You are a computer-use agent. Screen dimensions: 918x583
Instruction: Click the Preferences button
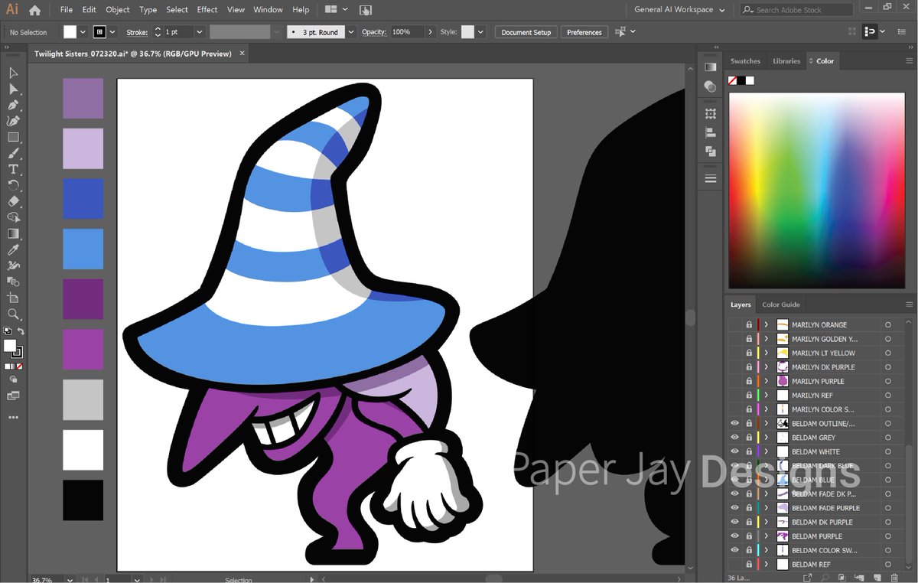[584, 32]
